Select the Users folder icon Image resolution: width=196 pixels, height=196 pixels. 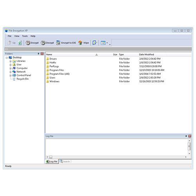coord(48,78)
